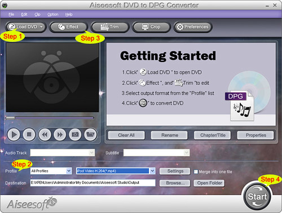
Task: Open the Edit menu
Action: [24, 15]
